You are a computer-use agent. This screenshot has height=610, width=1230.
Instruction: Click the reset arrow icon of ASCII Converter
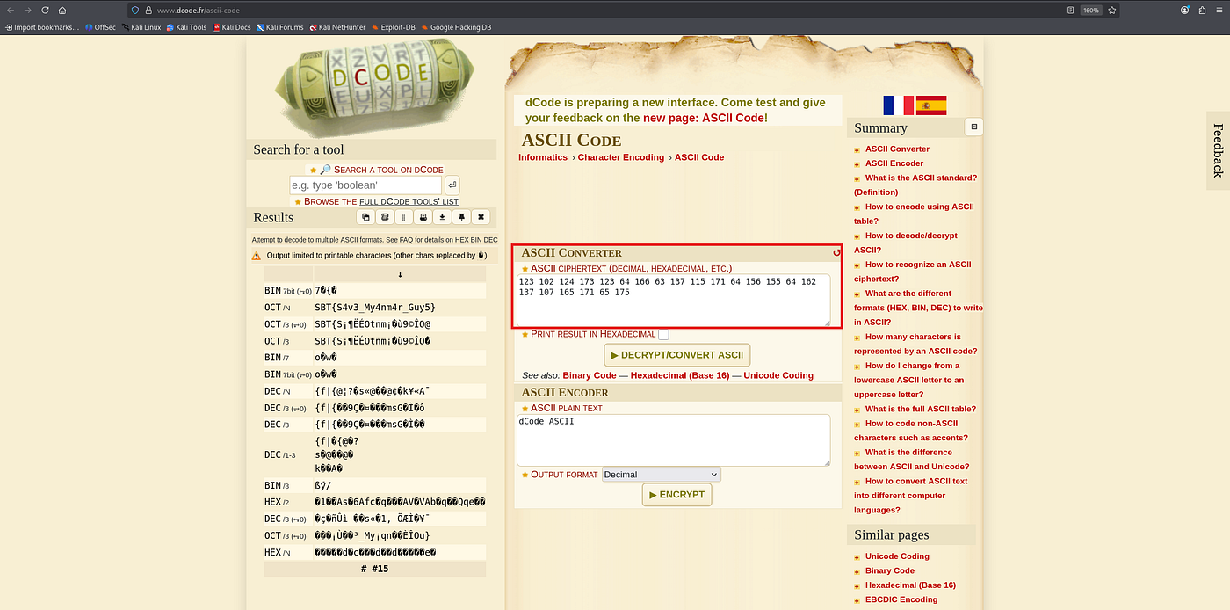tap(836, 253)
